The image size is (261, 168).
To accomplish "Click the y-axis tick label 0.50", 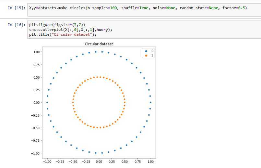I will click(37, 77).
